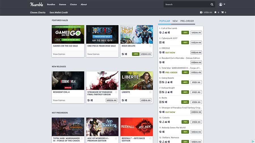Click Steam icon under Cult of the Lamb
This screenshot has width=255, height=143.
pos(160,32)
